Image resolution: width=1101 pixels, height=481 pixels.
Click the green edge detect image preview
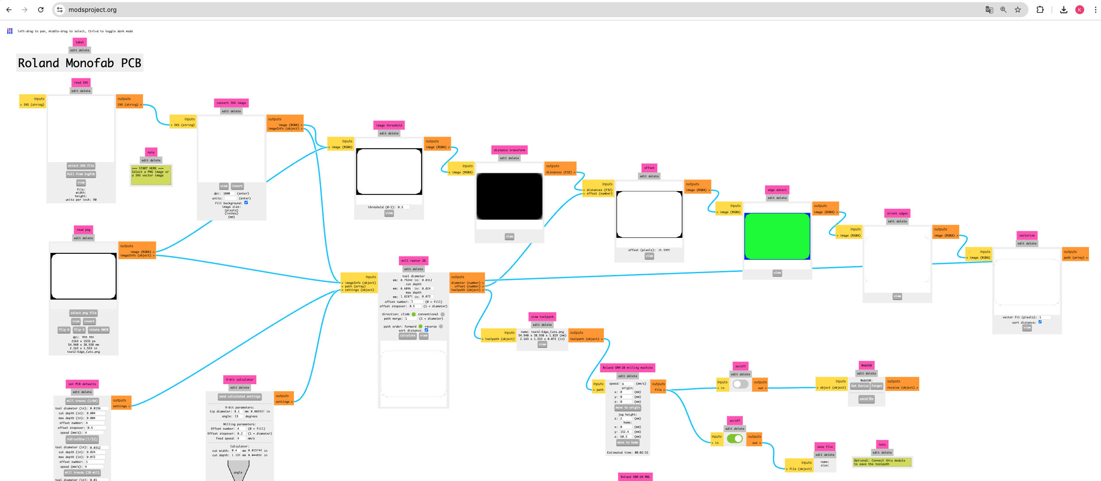click(777, 236)
